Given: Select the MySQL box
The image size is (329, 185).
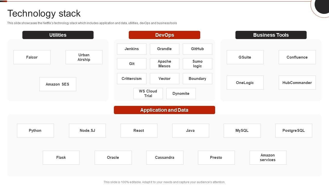Looking at the screenshot, I should coord(242,131).
